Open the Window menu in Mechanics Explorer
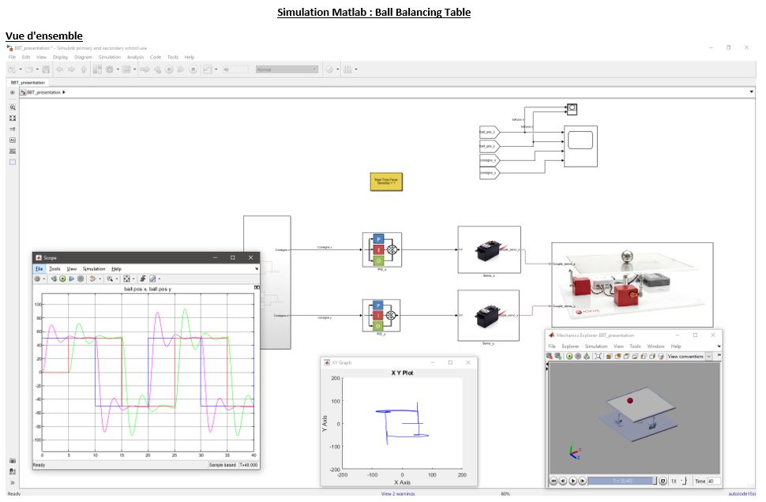 click(x=655, y=347)
